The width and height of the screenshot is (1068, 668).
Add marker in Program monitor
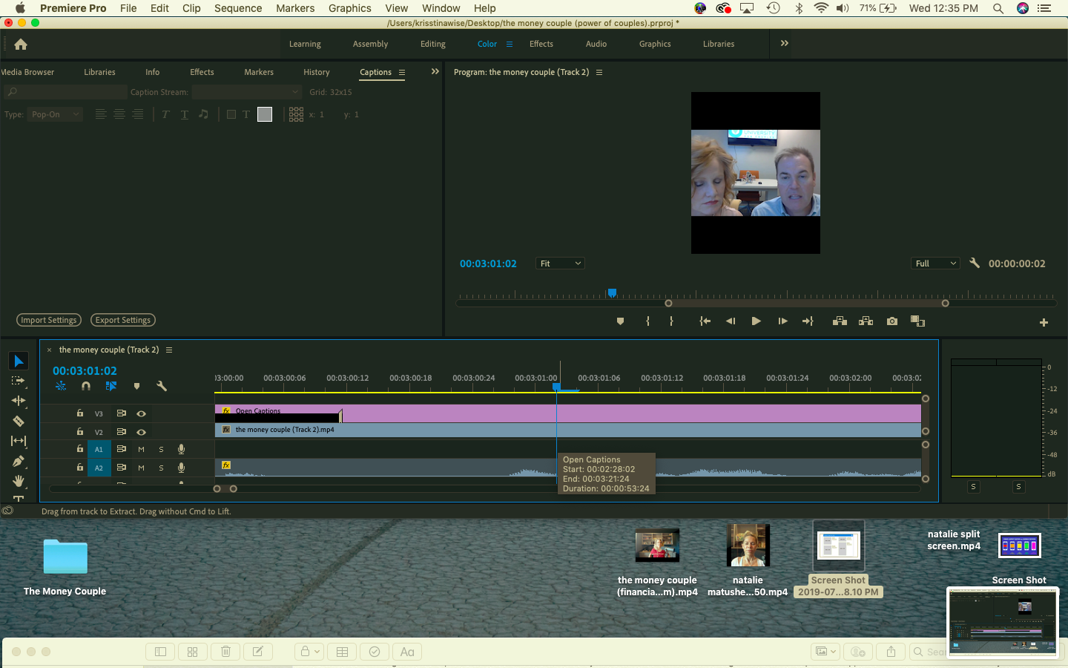(x=620, y=321)
